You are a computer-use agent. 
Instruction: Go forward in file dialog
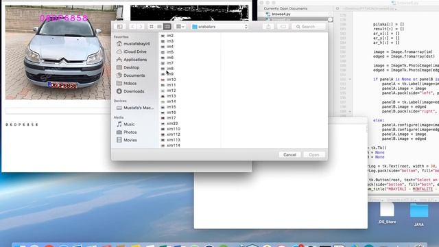[x=141, y=27]
